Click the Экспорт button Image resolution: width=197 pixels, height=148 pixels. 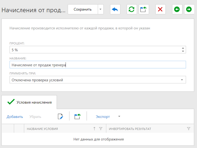click(x=103, y=116)
